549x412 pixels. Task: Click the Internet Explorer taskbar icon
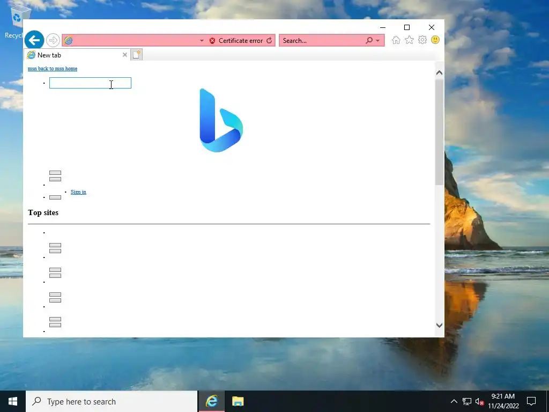pyautogui.click(x=211, y=401)
